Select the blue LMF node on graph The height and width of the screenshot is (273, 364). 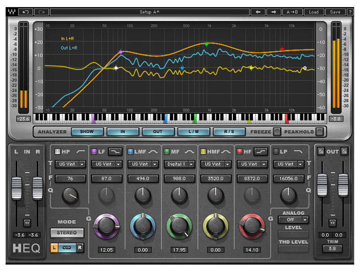[182, 68]
